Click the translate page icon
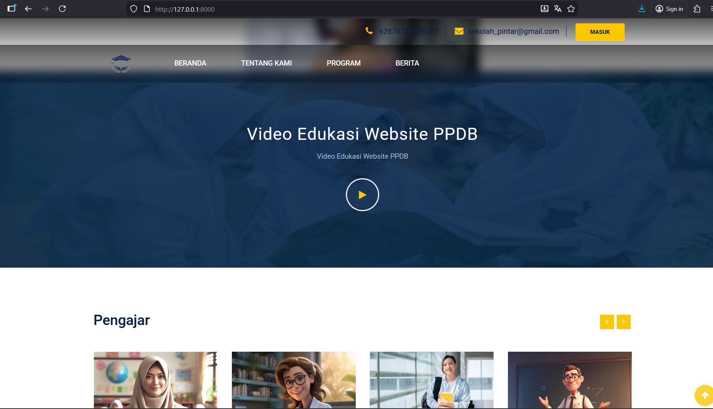Screen dimensions: 713x409 click(x=557, y=9)
